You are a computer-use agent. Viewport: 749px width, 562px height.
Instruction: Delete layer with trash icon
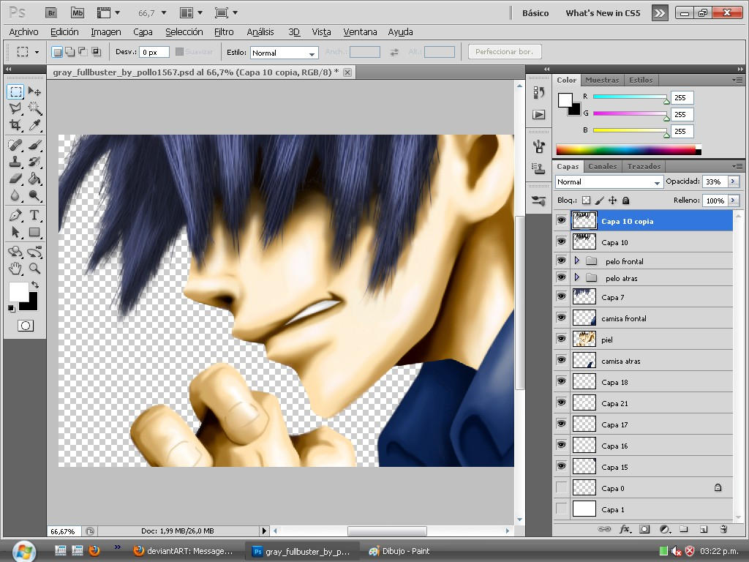tap(723, 529)
